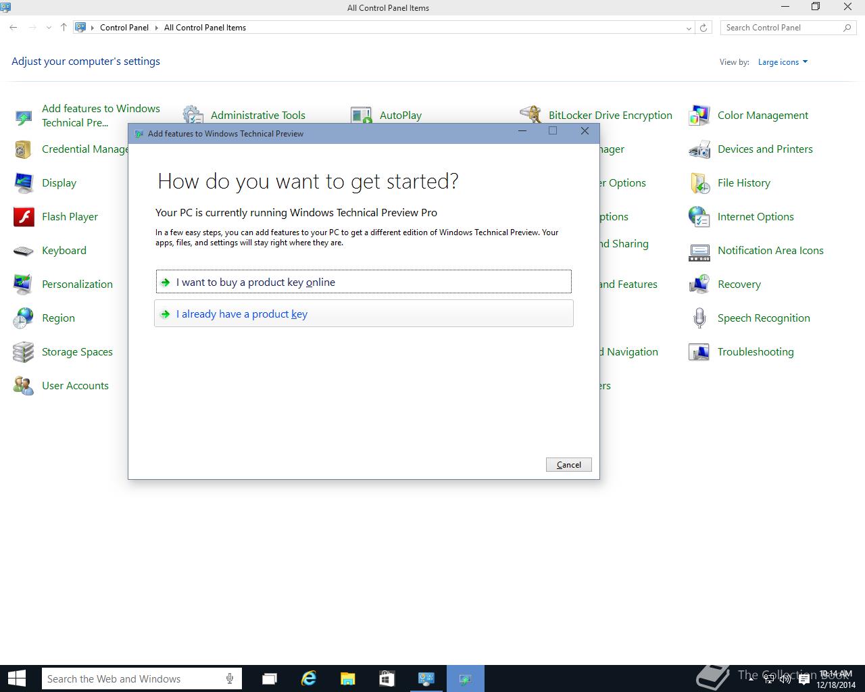Open the Administrative Tools link

[x=258, y=116]
